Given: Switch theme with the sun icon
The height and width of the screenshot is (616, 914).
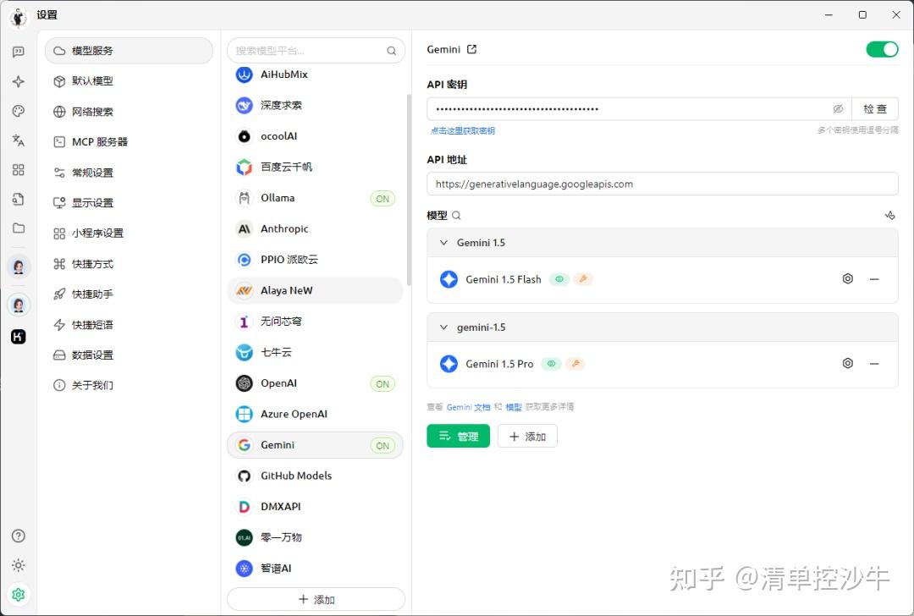Looking at the screenshot, I should tap(18, 565).
